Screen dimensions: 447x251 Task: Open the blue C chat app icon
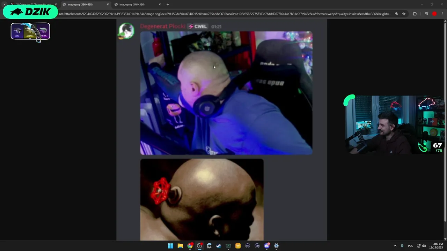[209, 246]
